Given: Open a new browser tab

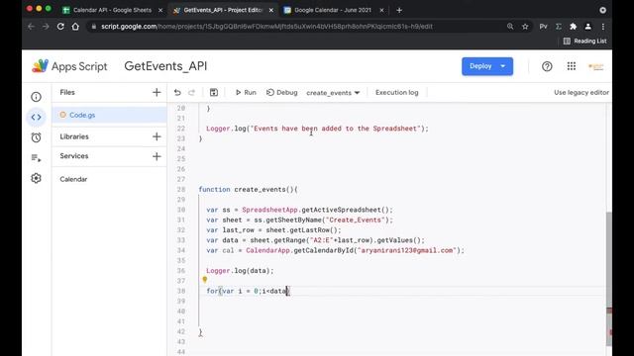Looking at the screenshot, I should tap(399, 10).
